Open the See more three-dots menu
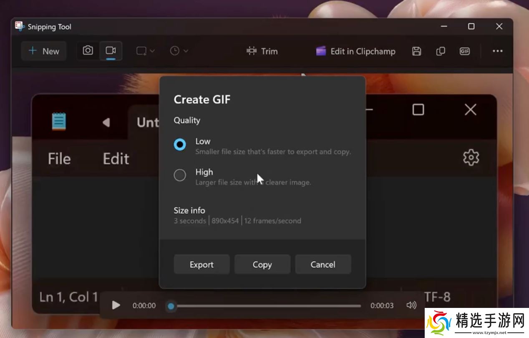Viewport: 529px width, 338px height. [x=497, y=51]
